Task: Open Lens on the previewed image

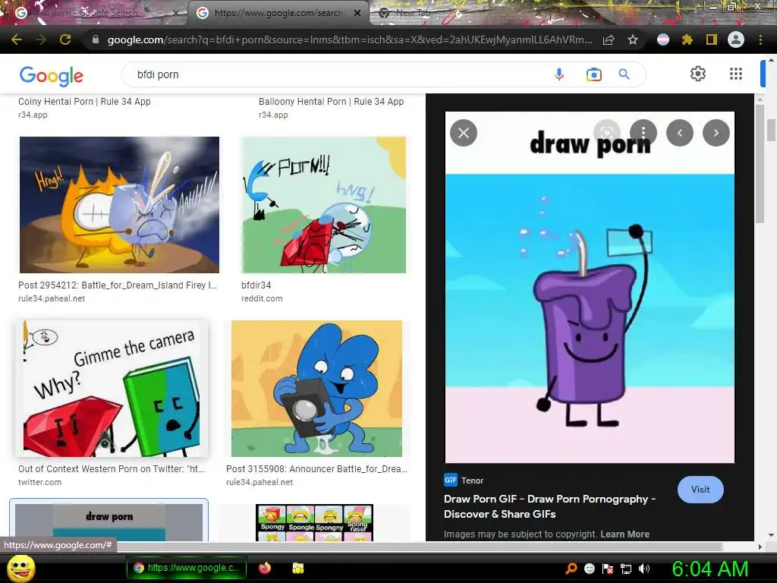Action: [607, 132]
